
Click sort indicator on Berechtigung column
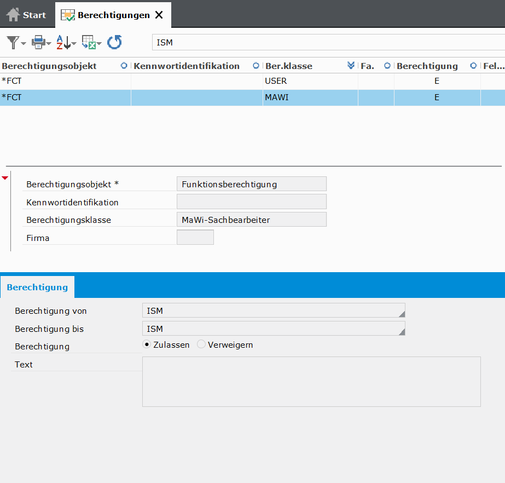[x=473, y=66]
